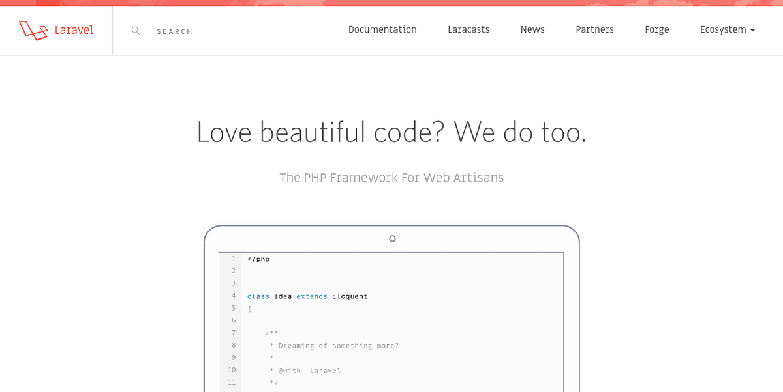
Task: Click the Laravel logo icon
Action: click(x=34, y=30)
